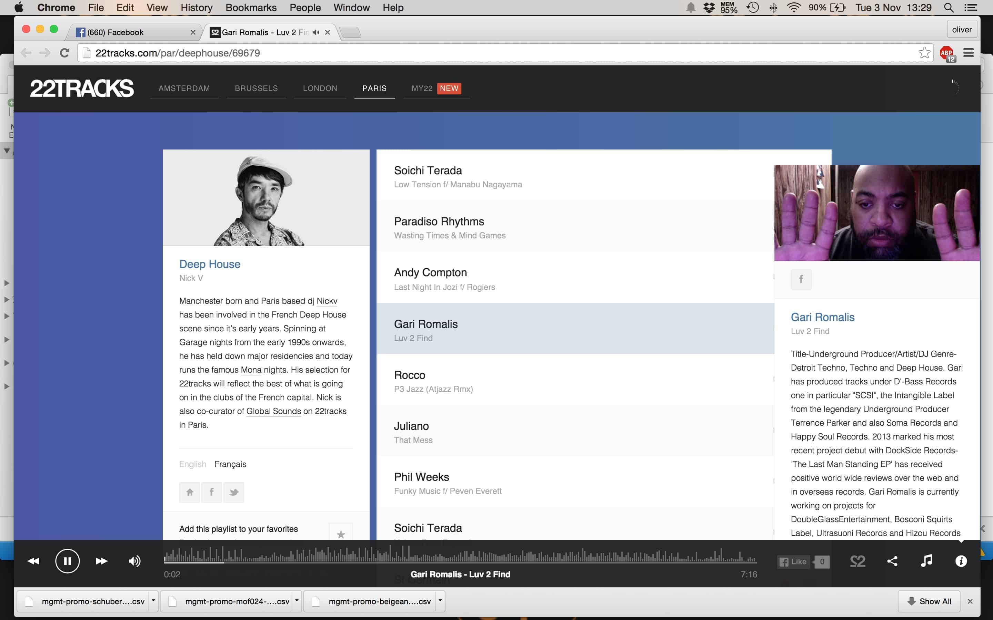Open the MY22 NEW tab
Screen dimensions: 993x620
click(x=436, y=88)
